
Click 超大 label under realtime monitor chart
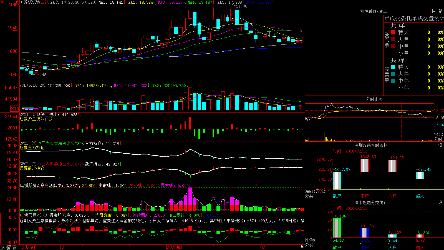(420, 196)
